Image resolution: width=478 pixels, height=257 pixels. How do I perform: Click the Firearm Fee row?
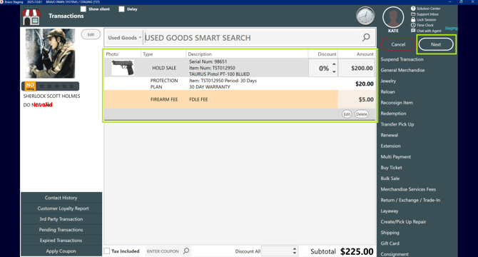click(x=240, y=99)
